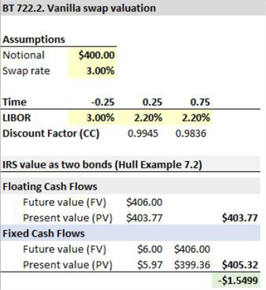Image resolution: width=266 pixels, height=290 pixels.
Task: Select the Fixed Cash Flows header row
Action: pos(130,233)
